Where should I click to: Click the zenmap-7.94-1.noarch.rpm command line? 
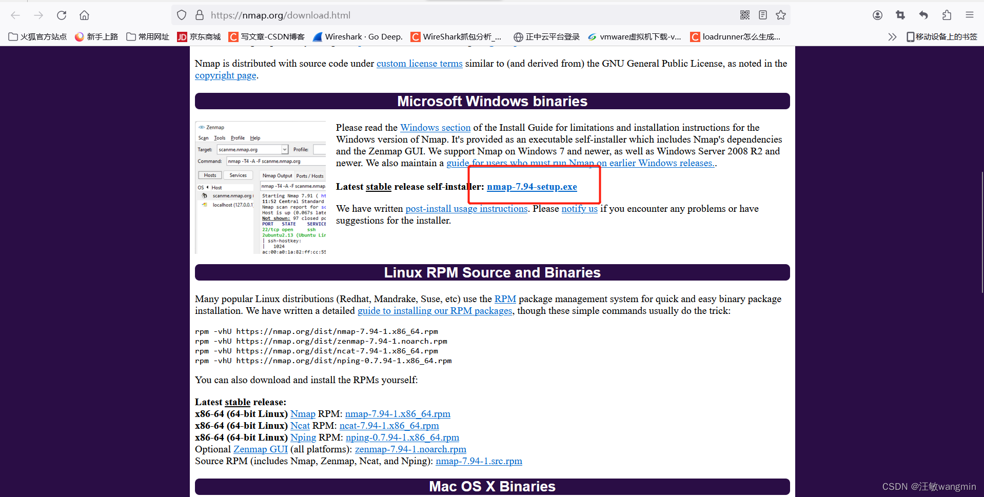321,341
